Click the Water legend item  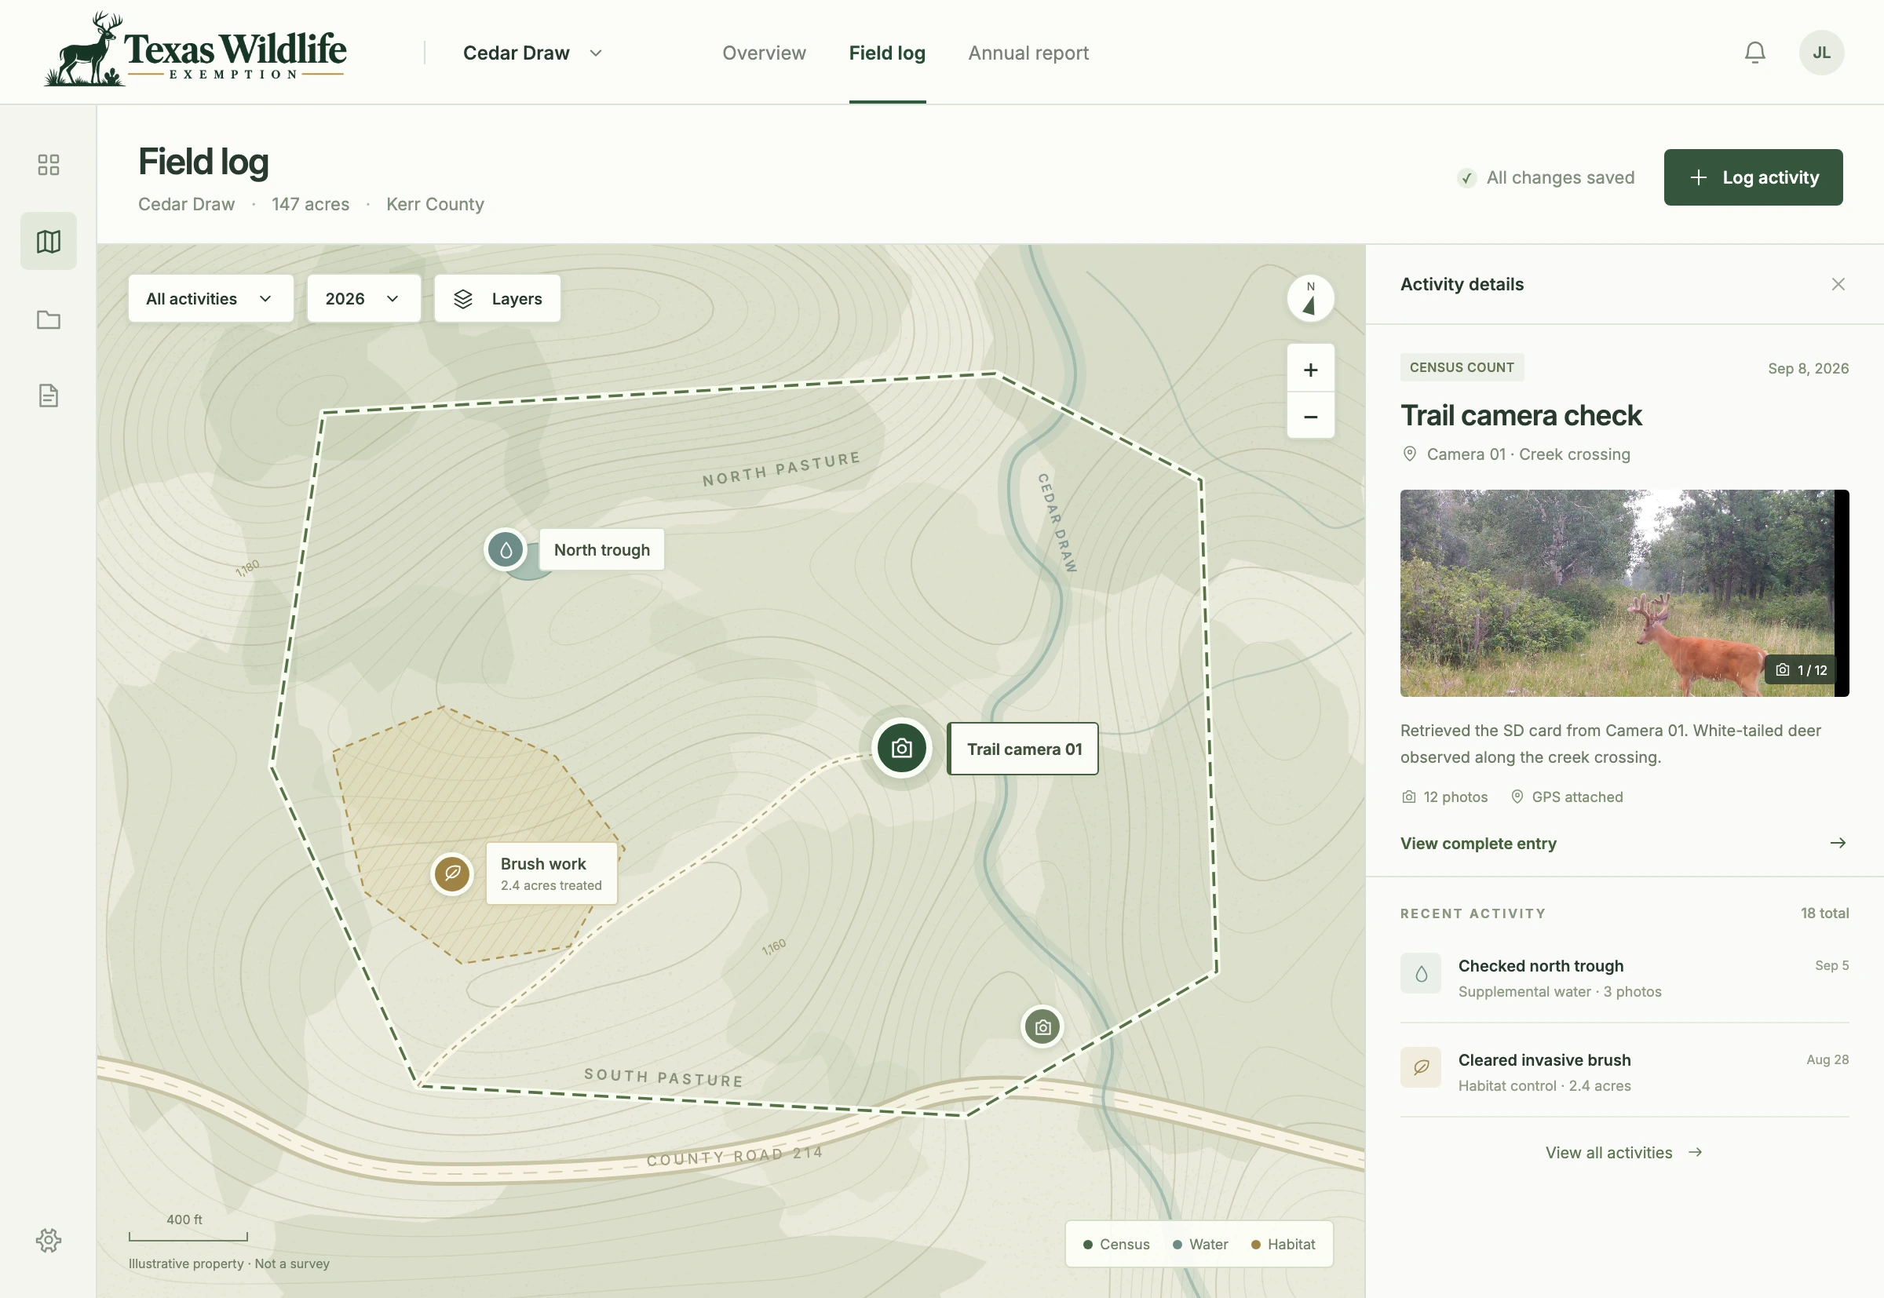tap(1199, 1245)
